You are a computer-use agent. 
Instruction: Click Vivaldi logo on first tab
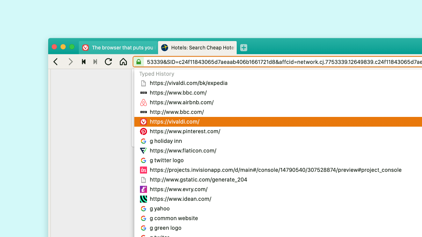pyautogui.click(x=85, y=48)
